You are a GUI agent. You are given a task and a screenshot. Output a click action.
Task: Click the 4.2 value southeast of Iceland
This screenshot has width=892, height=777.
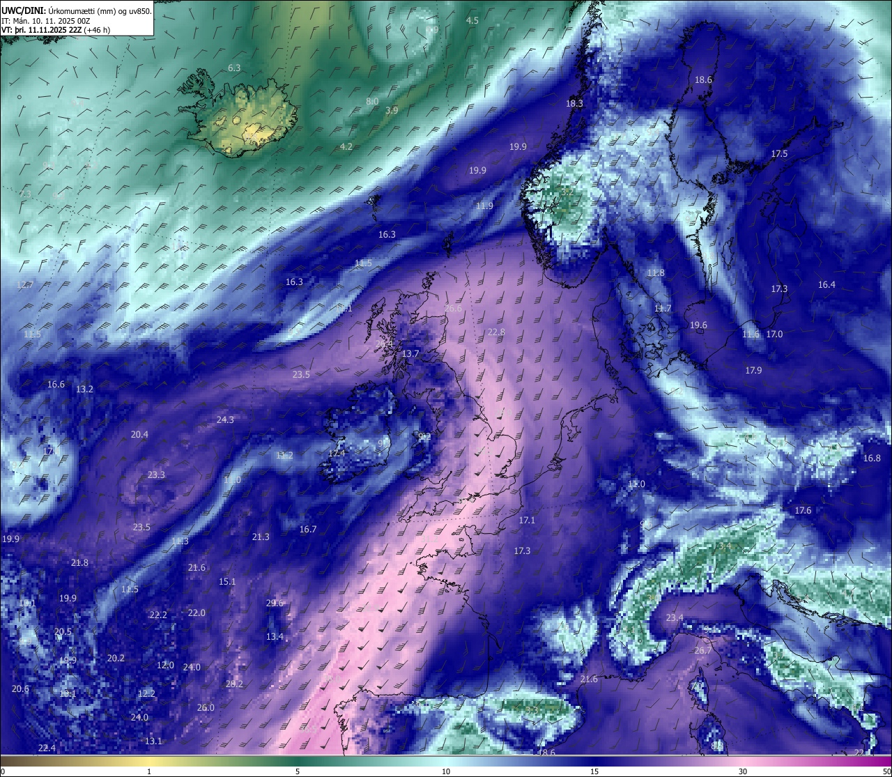click(x=346, y=146)
